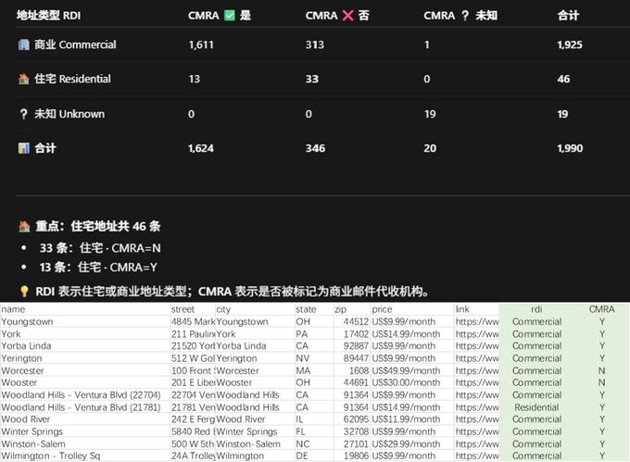Screen dimensions: 630x462
Task: Select the zip cell 89447
Action: [x=351, y=358]
